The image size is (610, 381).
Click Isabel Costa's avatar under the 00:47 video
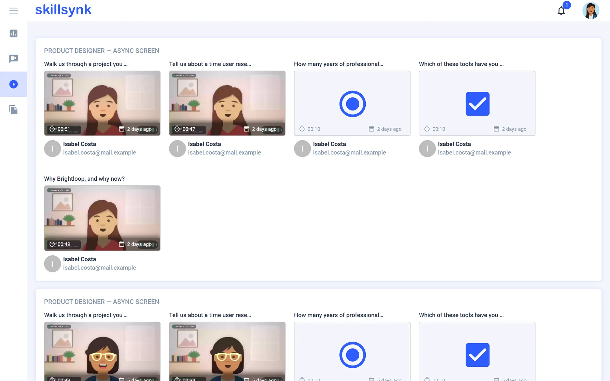coord(177,149)
